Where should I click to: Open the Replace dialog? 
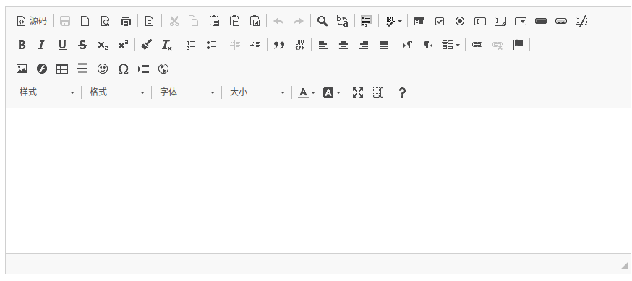(343, 21)
